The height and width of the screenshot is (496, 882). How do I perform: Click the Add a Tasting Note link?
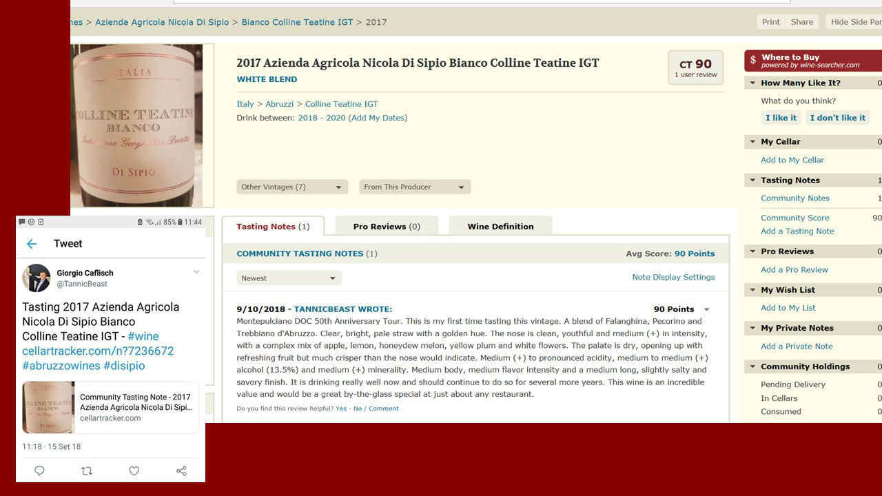tap(797, 231)
